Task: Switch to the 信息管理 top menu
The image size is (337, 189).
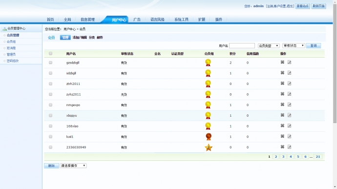Action: pos(88,20)
